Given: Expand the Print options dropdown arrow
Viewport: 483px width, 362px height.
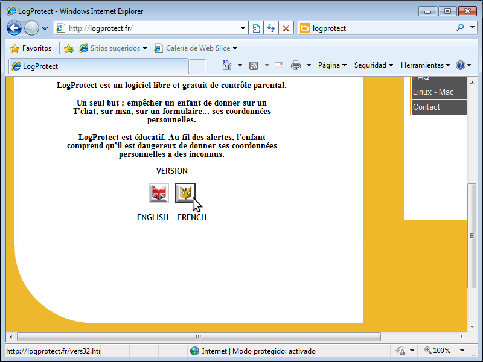Looking at the screenshot, I should [309, 65].
